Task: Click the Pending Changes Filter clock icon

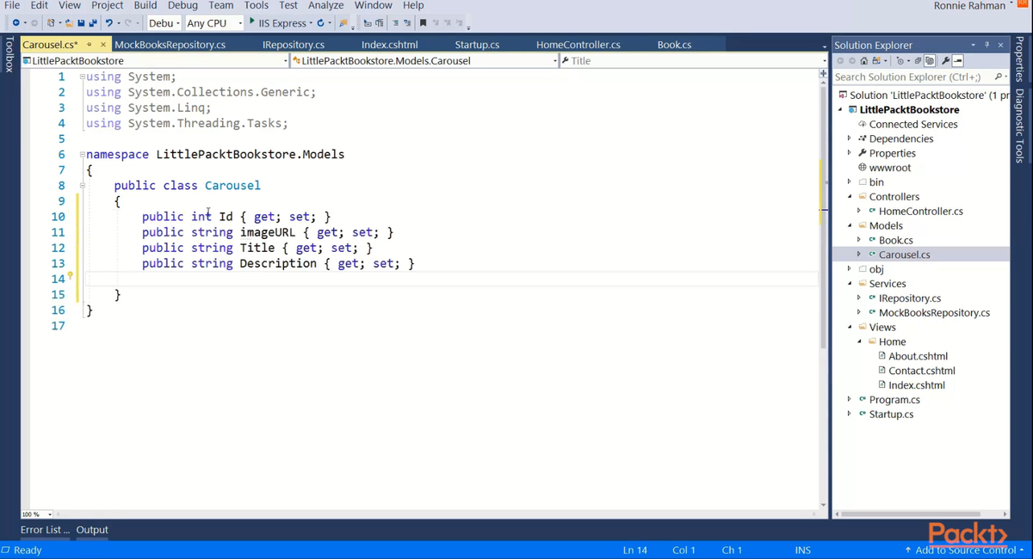Action: (x=900, y=61)
